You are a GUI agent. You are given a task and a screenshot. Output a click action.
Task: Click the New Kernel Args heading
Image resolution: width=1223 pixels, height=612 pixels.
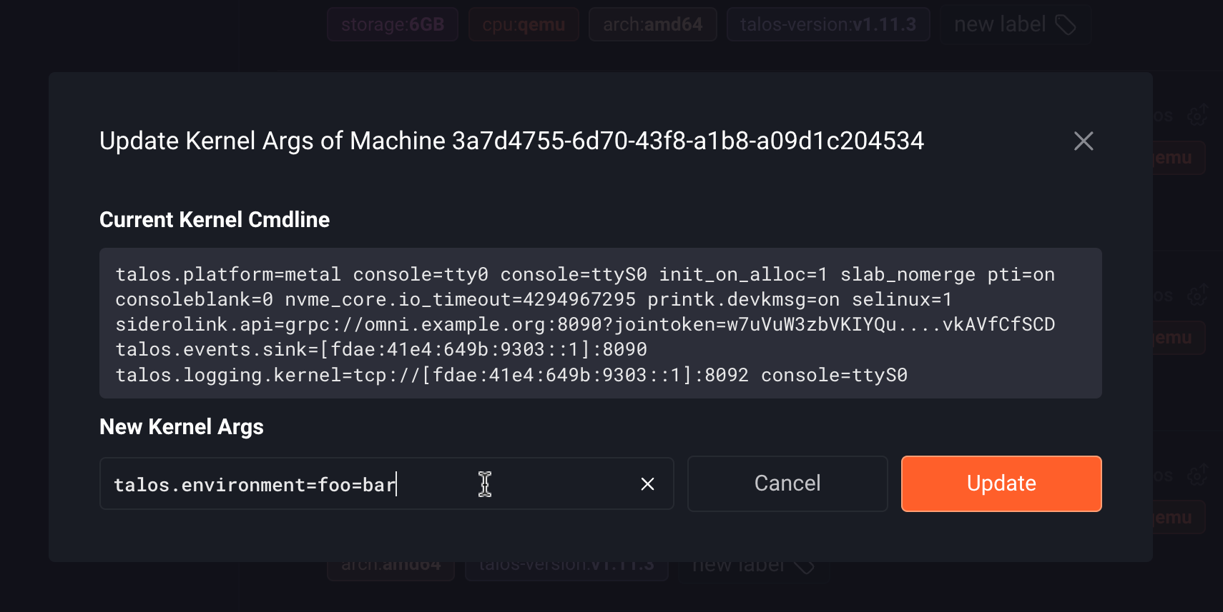(x=182, y=427)
